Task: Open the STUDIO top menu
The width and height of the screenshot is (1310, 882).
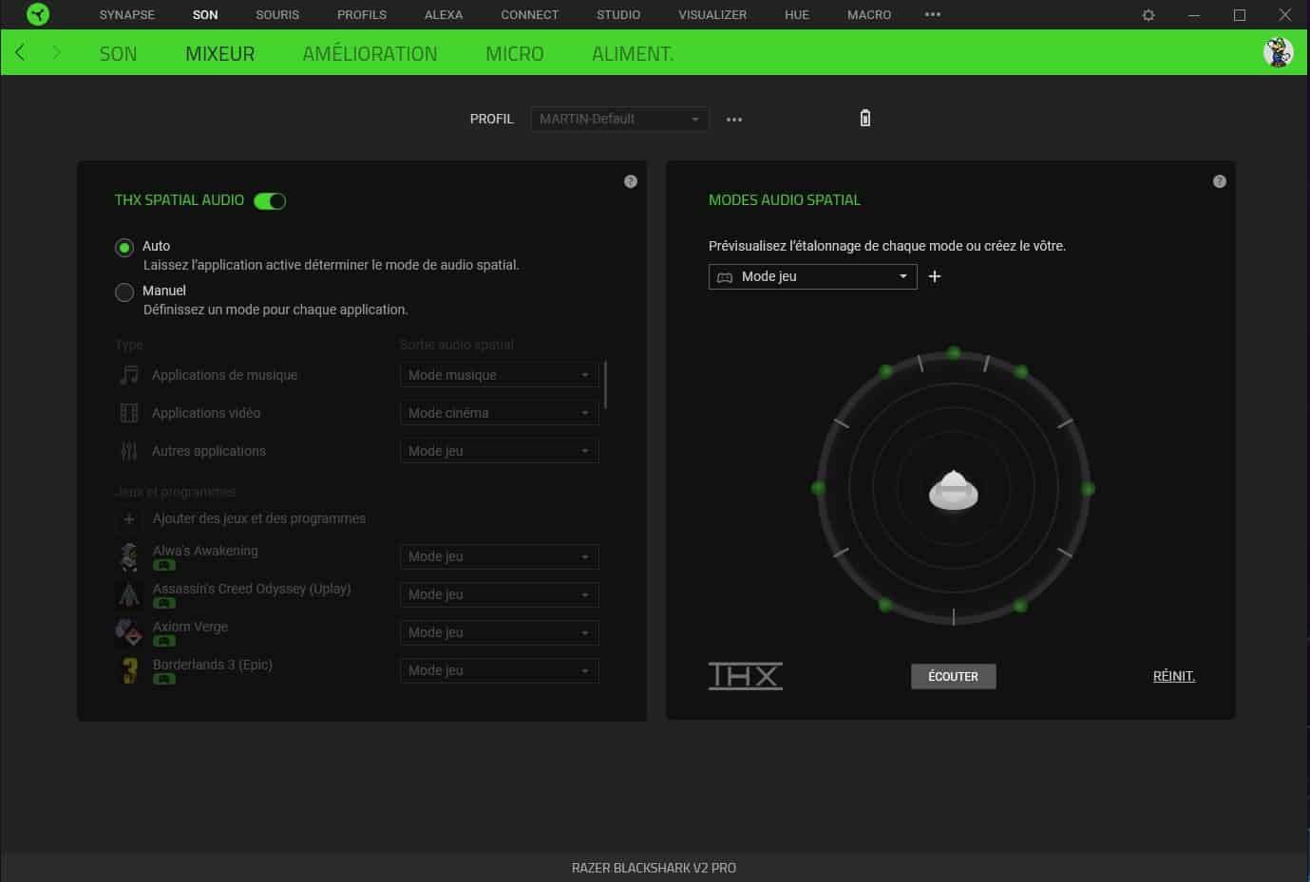Action: 618,14
